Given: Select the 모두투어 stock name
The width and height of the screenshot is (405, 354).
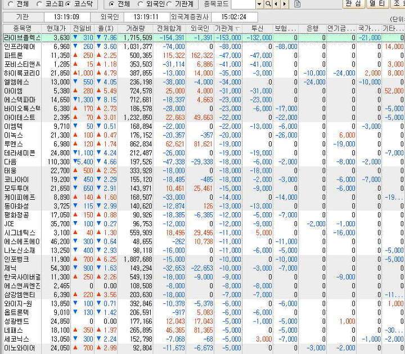Looking at the screenshot, I should [x=16, y=189].
